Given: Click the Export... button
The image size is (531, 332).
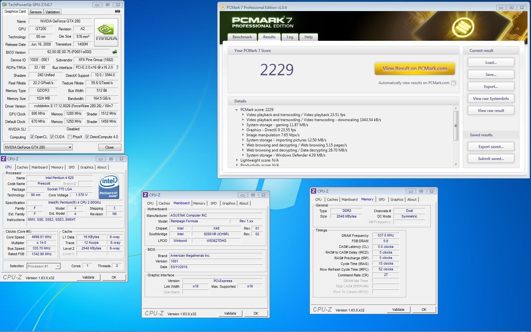Looking at the screenshot, I should tap(491, 87).
